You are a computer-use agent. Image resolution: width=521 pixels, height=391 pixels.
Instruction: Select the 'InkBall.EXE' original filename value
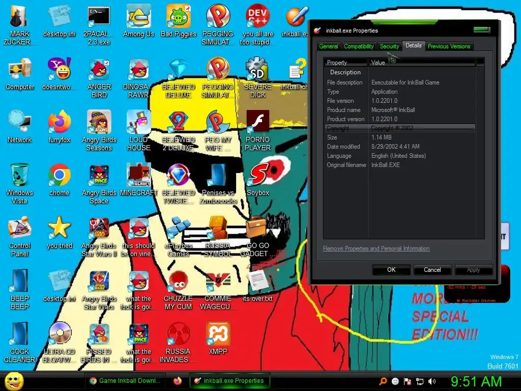pos(386,165)
